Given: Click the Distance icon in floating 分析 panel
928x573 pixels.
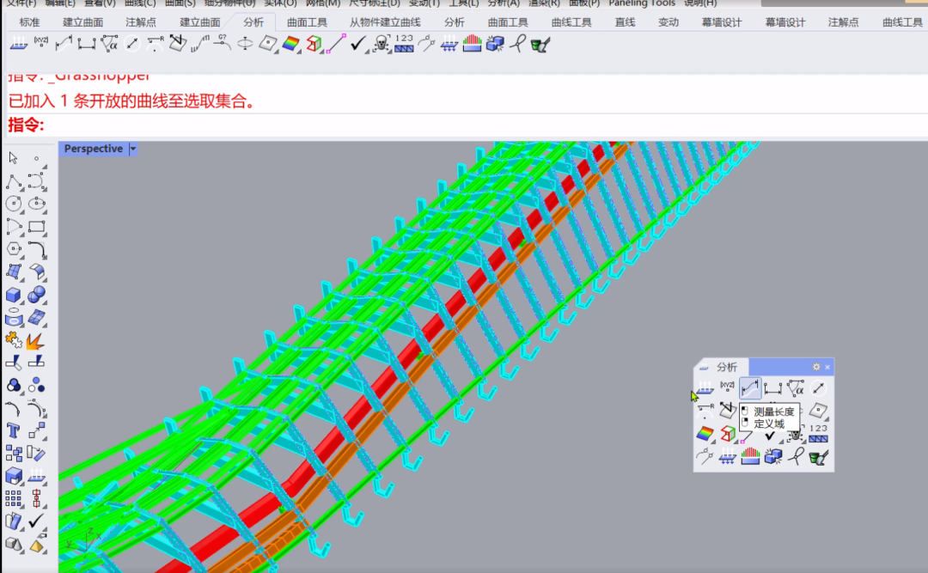Looking at the screenshot, I should click(773, 388).
